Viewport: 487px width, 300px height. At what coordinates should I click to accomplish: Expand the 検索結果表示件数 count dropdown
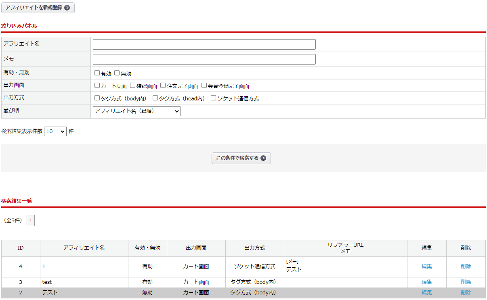55,131
